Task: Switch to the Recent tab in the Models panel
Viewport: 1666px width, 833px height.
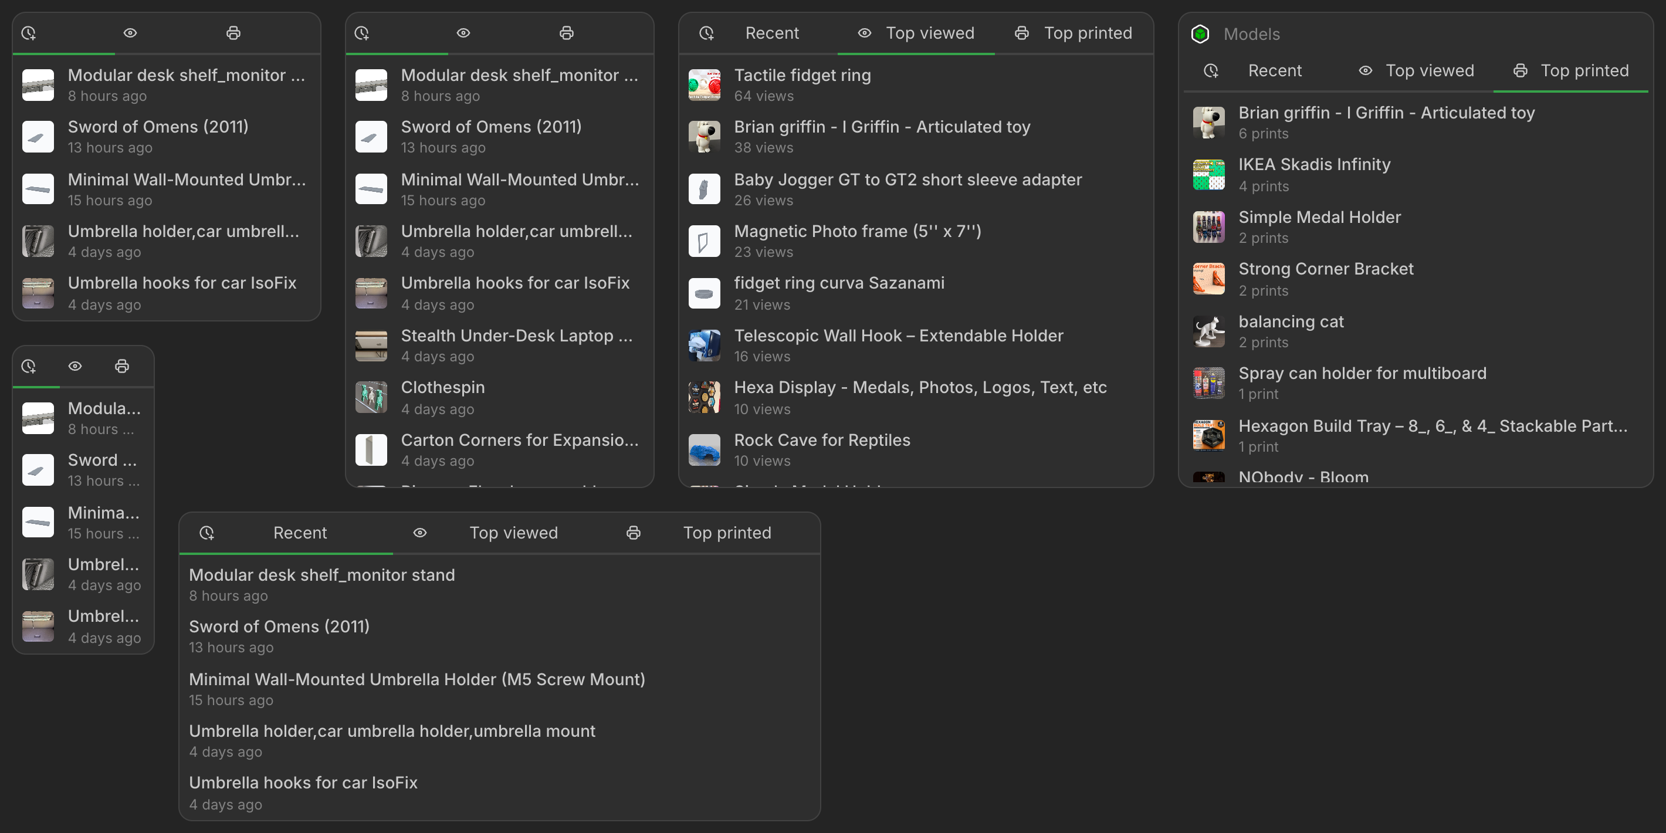Action: click(1261, 71)
